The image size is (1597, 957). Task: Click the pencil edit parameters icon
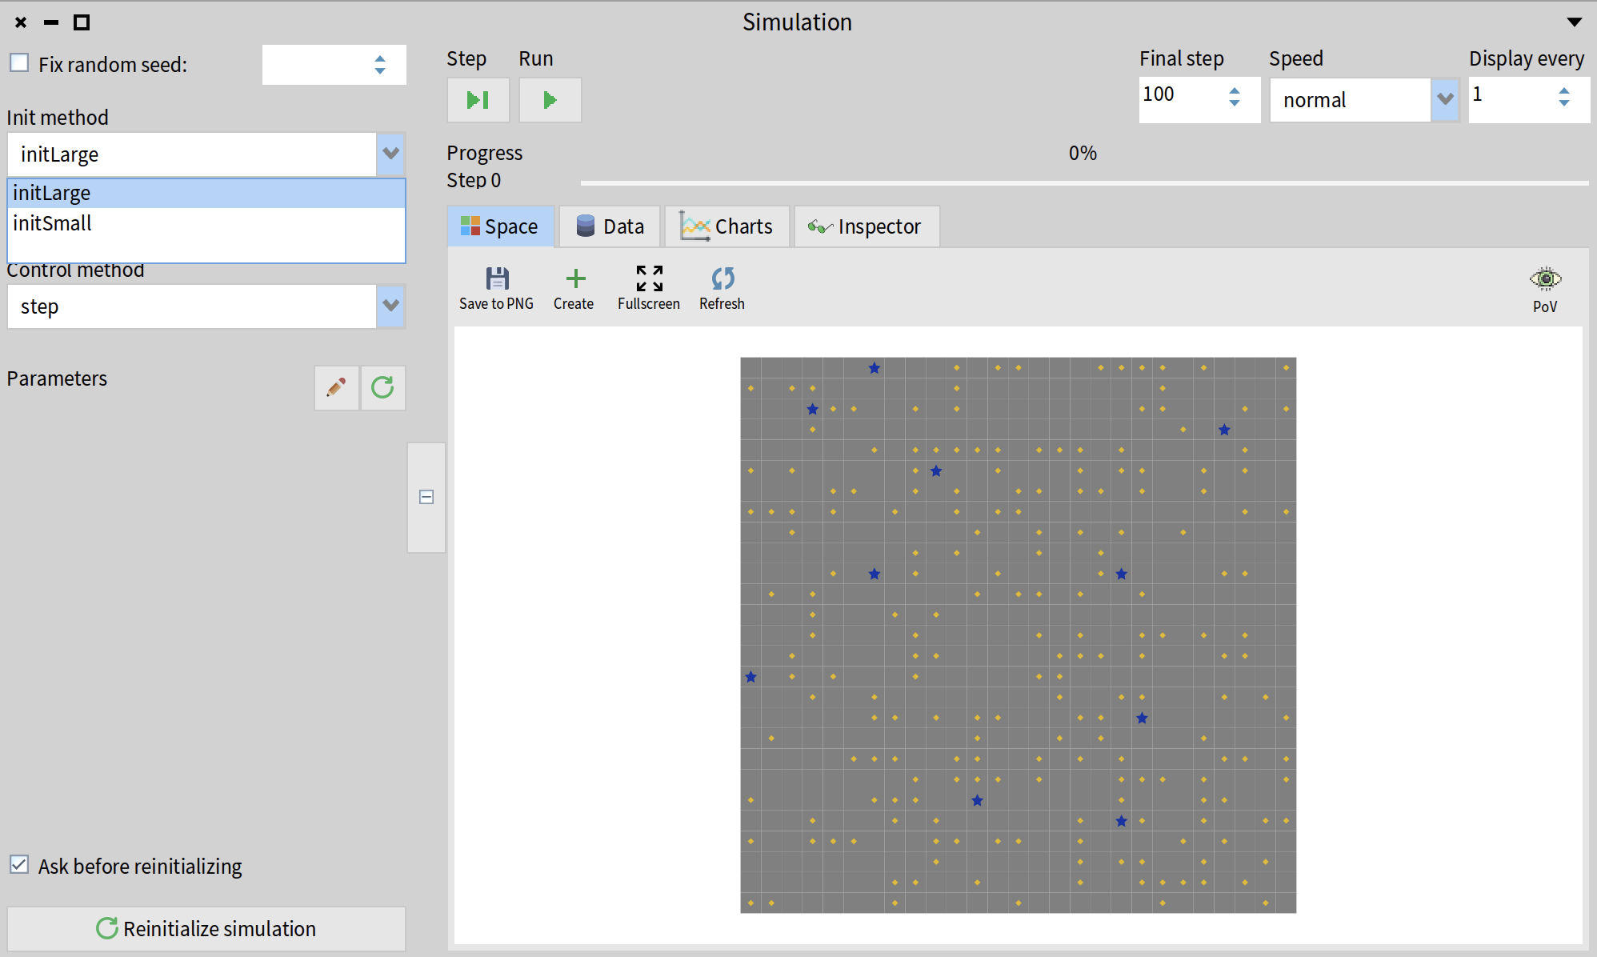coord(337,388)
